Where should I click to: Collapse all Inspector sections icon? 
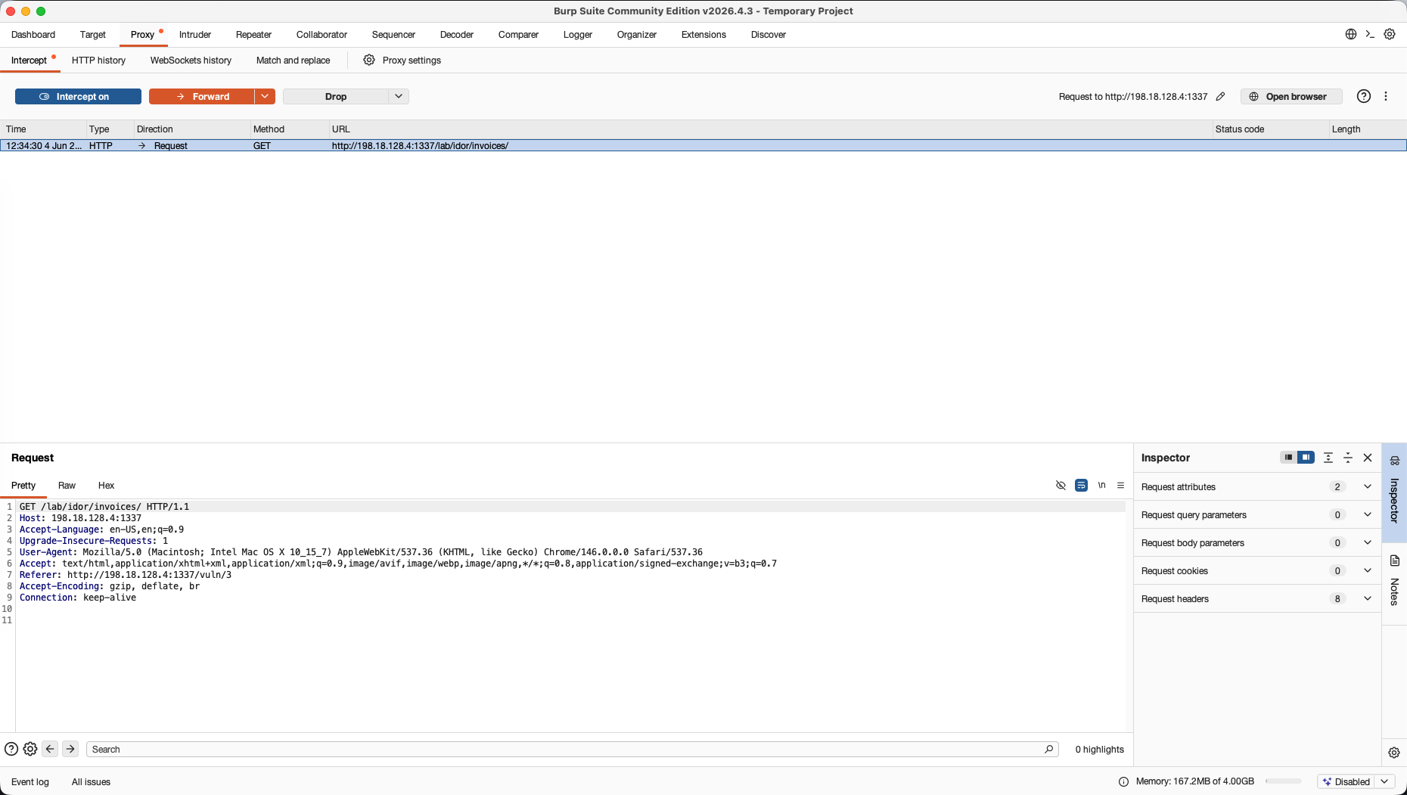(x=1347, y=458)
